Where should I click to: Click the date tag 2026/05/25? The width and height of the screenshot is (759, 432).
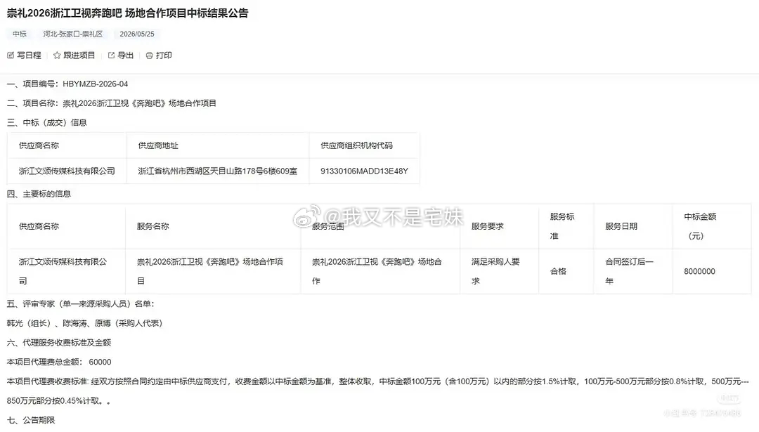tap(137, 34)
